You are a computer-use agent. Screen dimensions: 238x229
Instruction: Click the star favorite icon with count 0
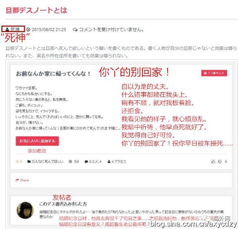coord(17,162)
